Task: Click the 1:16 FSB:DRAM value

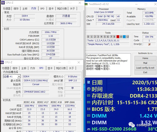Action: (51, 36)
